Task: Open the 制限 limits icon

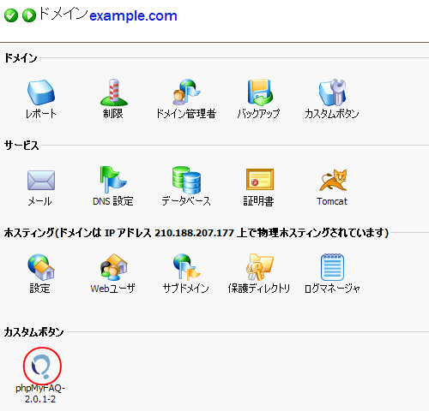Action: tap(113, 92)
